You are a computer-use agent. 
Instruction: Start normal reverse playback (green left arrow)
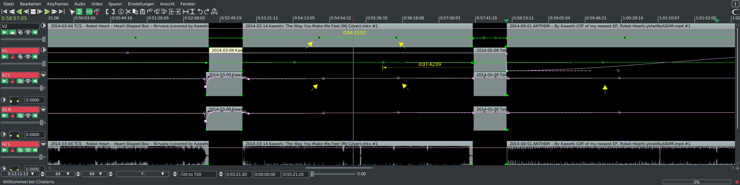point(19,11)
